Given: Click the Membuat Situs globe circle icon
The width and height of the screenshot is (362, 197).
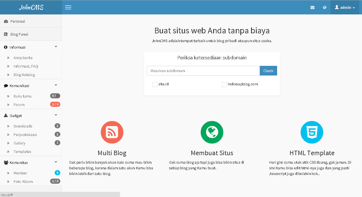Looking at the screenshot, I should pos(212,132).
